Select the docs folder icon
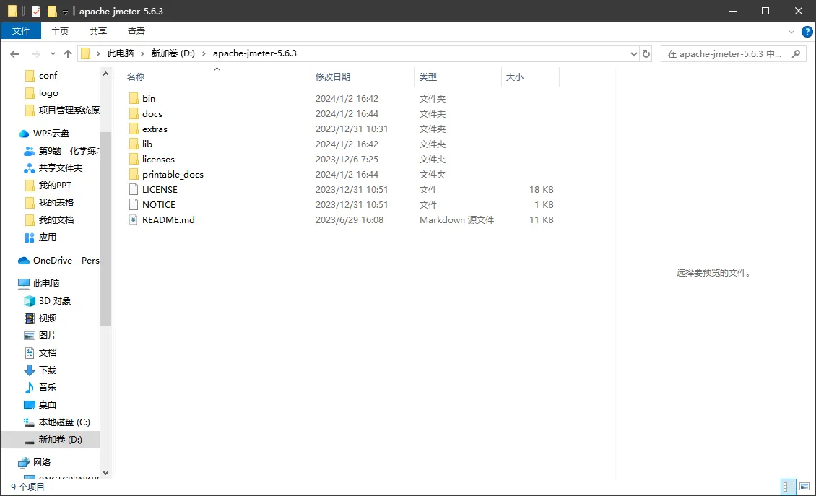The image size is (816, 496). (134, 113)
